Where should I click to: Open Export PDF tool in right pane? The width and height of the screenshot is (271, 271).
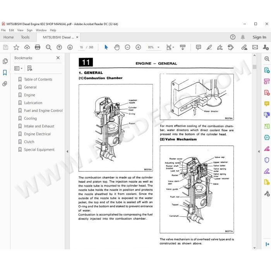point(267,70)
